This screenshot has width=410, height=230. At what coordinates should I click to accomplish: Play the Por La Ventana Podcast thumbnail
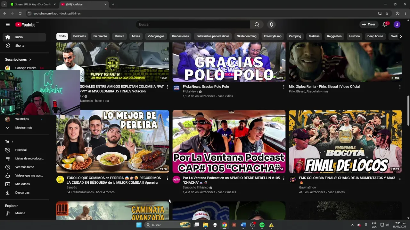pyautogui.click(x=229, y=142)
